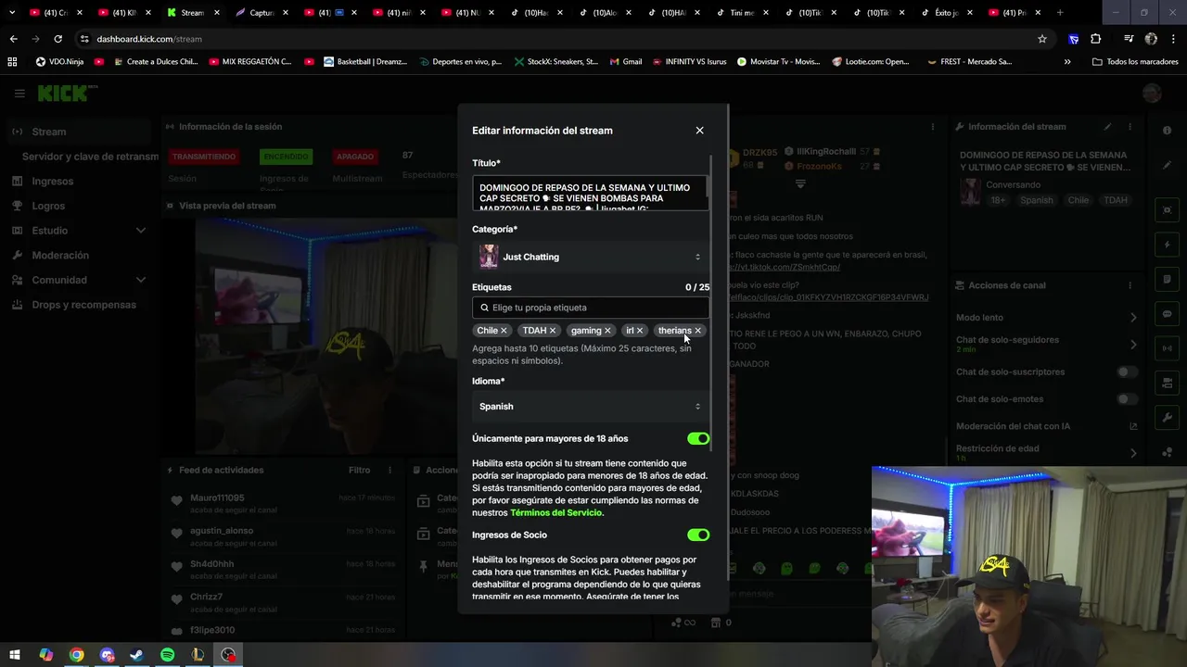Open three-dot menu of Acciones de canal
The width and height of the screenshot is (1187, 667).
click(x=1130, y=285)
